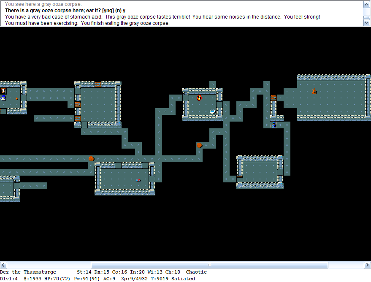Image resolution: width=371 pixels, height=282 pixels.
Task: Click the 'Co:16' constitution stat
Action: (x=119, y=272)
